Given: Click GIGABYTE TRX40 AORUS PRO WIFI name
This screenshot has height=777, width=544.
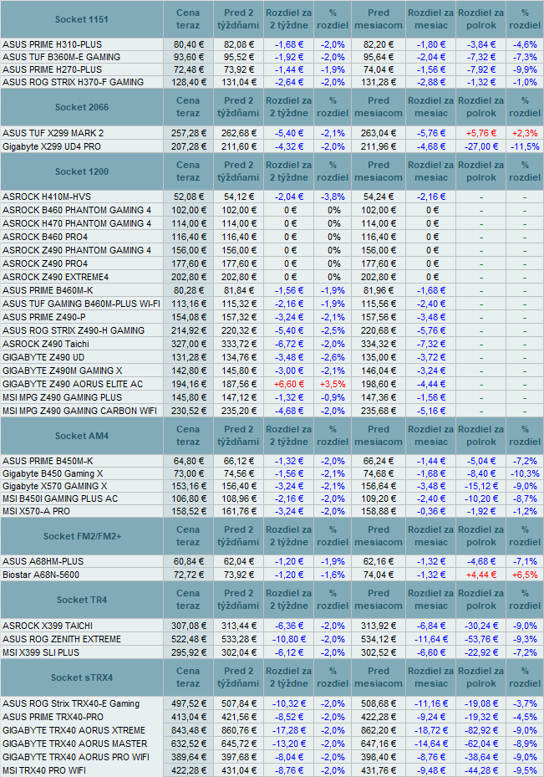Looking at the screenshot, I should coord(76,757).
